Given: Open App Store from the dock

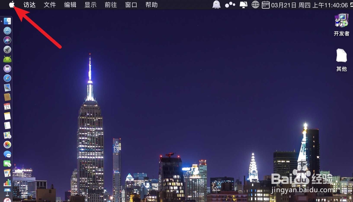Looking at the screenshot, I should click(x=7, y=31).
